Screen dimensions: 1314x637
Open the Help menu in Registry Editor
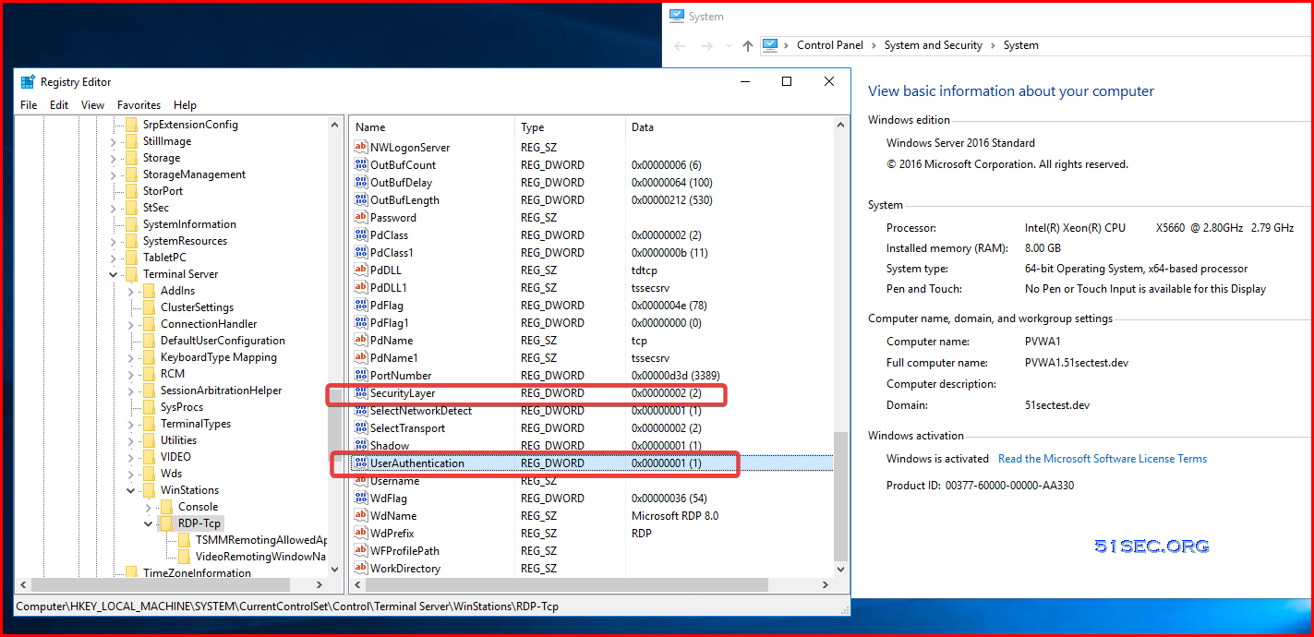(185, 105)
